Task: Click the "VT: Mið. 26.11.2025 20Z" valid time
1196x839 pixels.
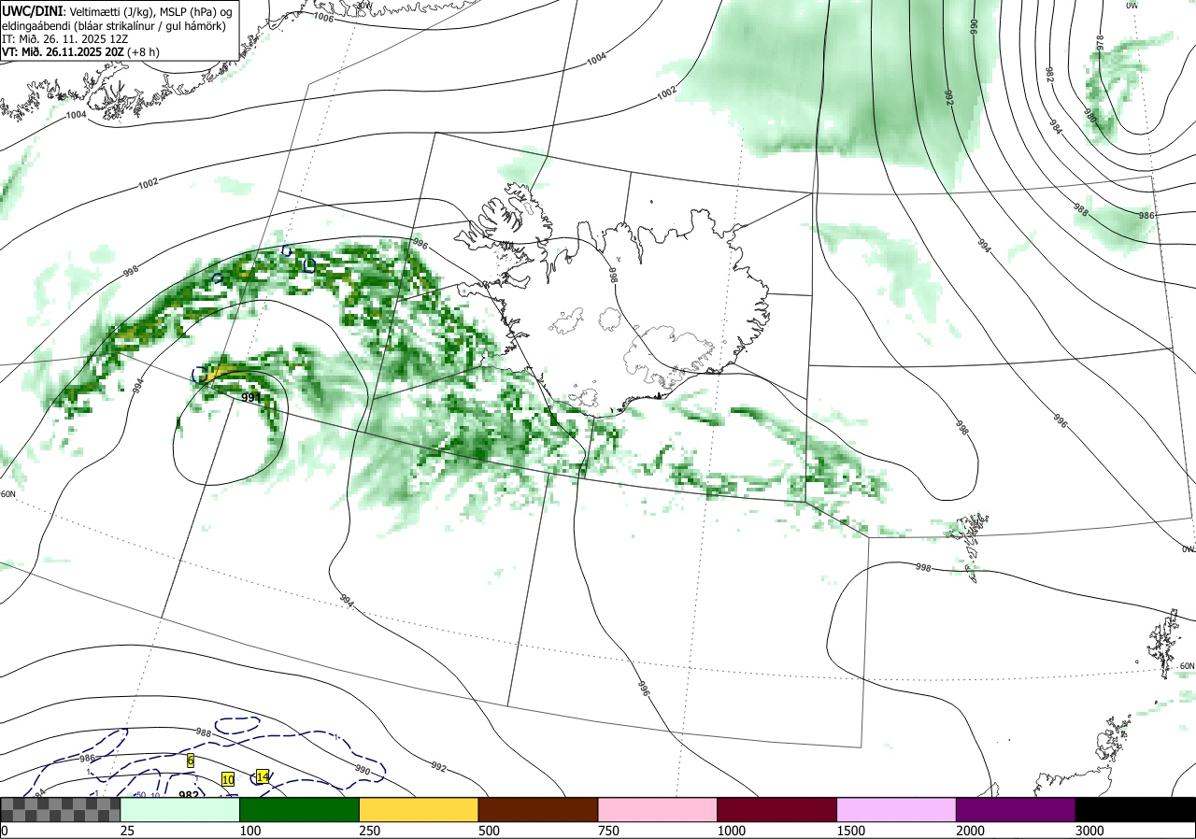Action: click(x=62, y=52)
